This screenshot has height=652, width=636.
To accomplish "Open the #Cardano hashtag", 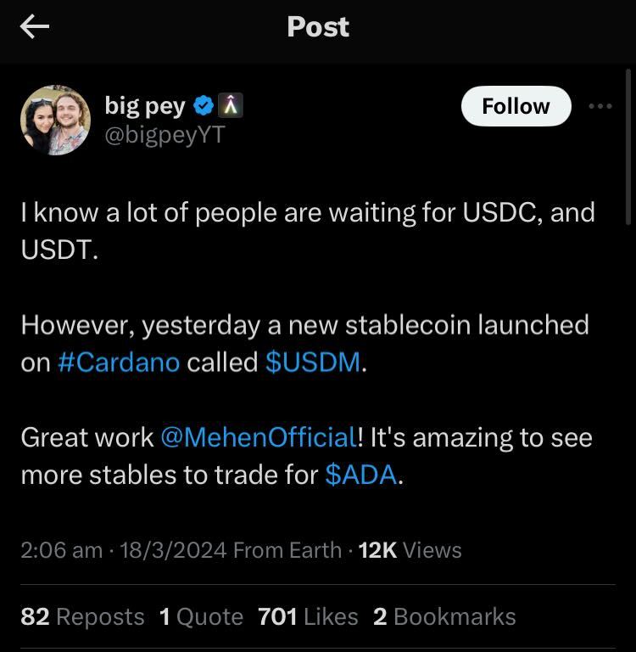I will [119, 363].
